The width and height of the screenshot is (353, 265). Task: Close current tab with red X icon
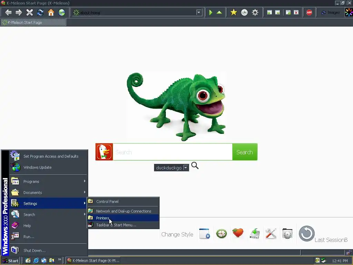click(x=296, y=12)
